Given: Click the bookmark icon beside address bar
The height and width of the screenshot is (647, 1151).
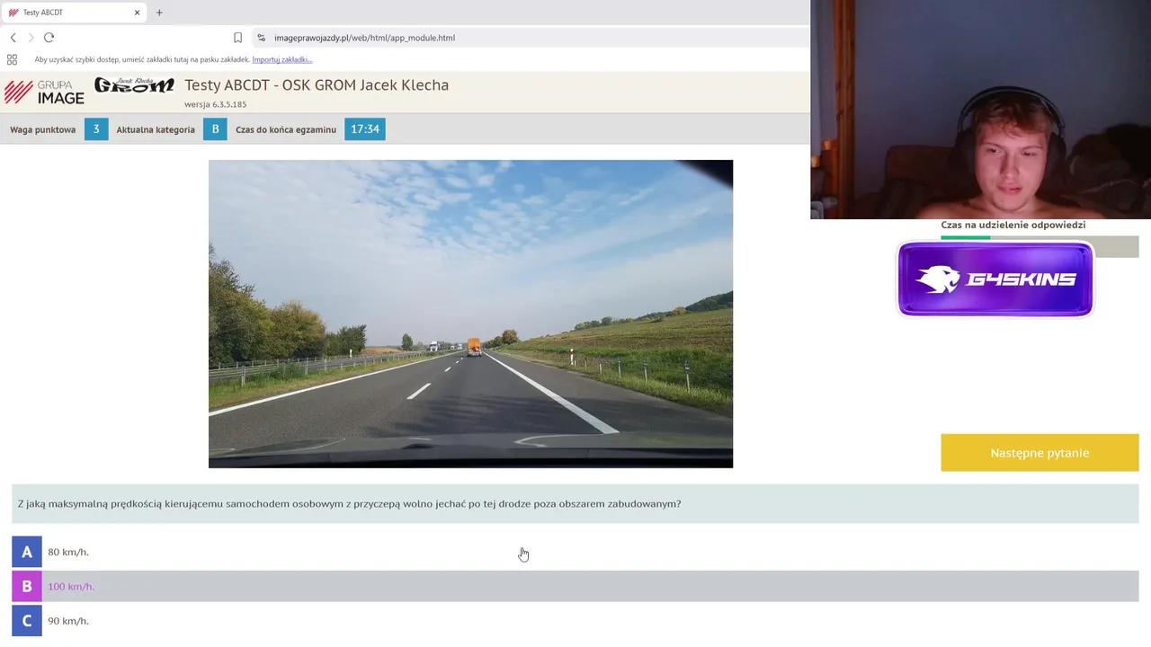Looking at the screenshot, I should coord(237,38).
